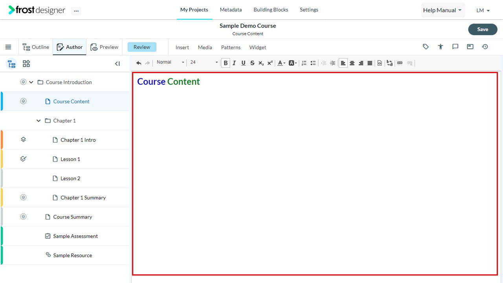Toggle superscript formatting
The image size is (503, 283).
click(x=270, y=63)
